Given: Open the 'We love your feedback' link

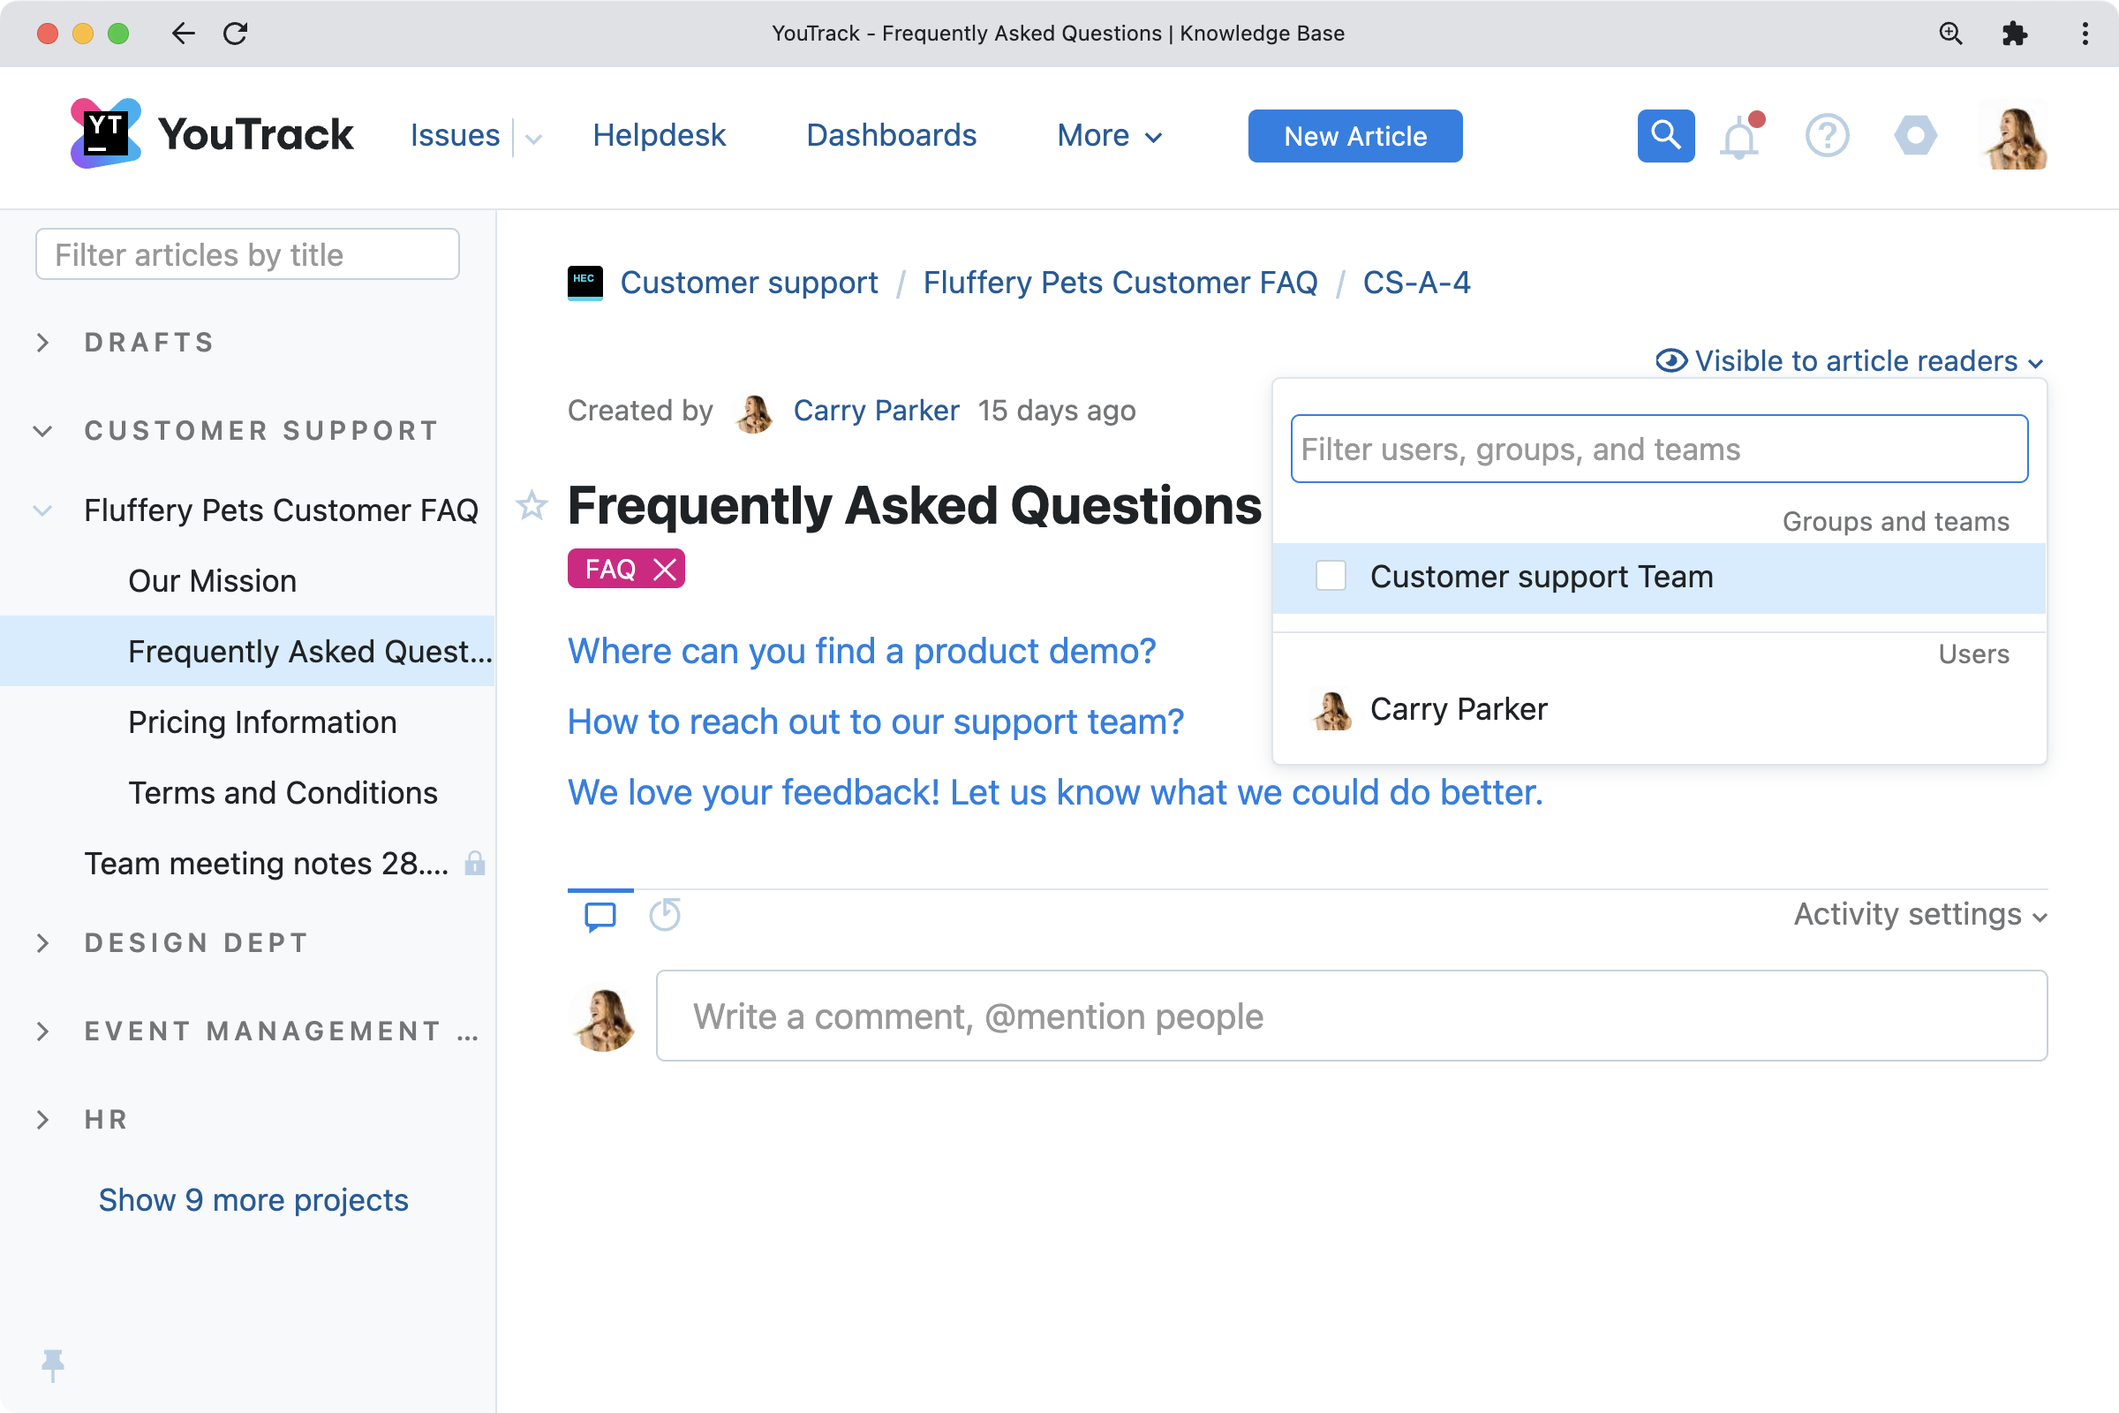Looking at the screenshot, I should 1055,792.
